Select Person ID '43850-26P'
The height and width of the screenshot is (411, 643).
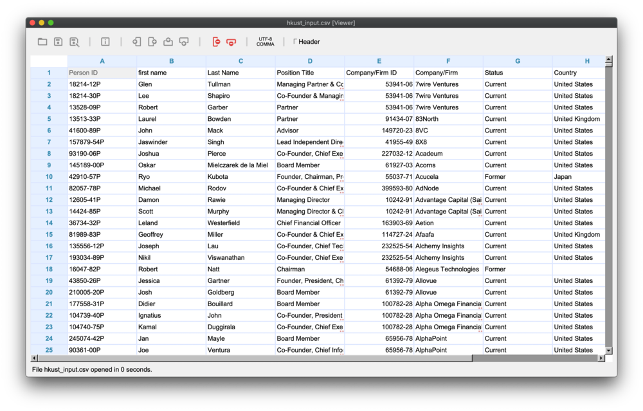[102, 281]
